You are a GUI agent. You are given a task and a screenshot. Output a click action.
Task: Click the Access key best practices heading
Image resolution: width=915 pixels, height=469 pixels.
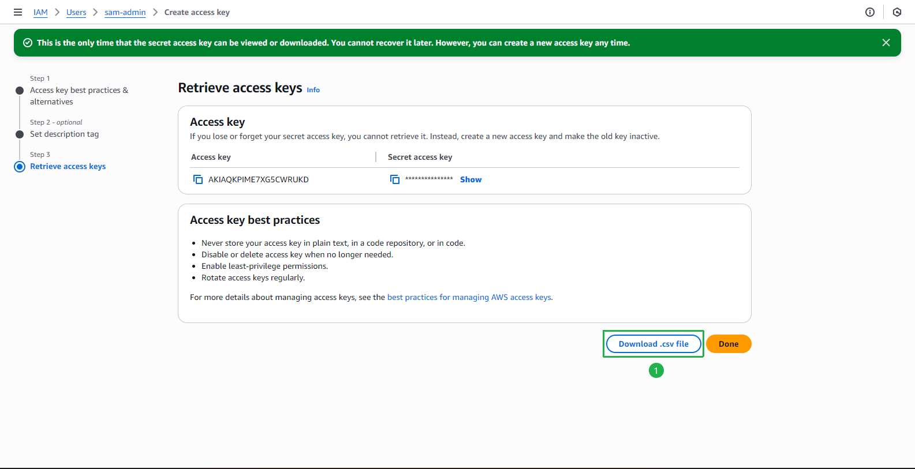(x=255, y=220)
